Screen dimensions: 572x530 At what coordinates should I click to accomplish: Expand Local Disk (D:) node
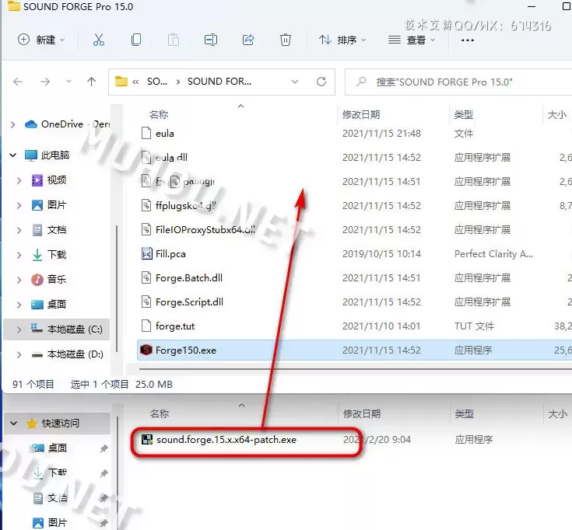[19, 354]
